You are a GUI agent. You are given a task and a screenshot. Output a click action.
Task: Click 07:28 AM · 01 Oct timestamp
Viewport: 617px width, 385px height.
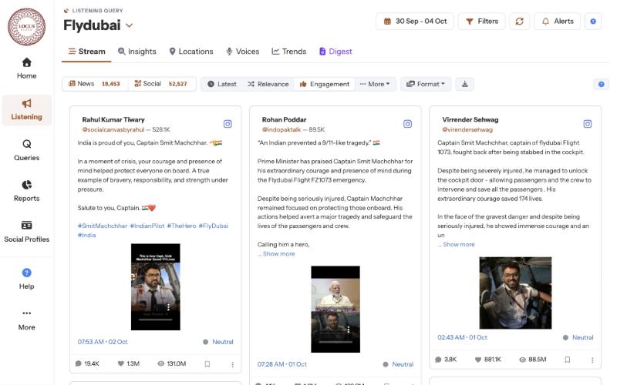(x=282, y=364)
